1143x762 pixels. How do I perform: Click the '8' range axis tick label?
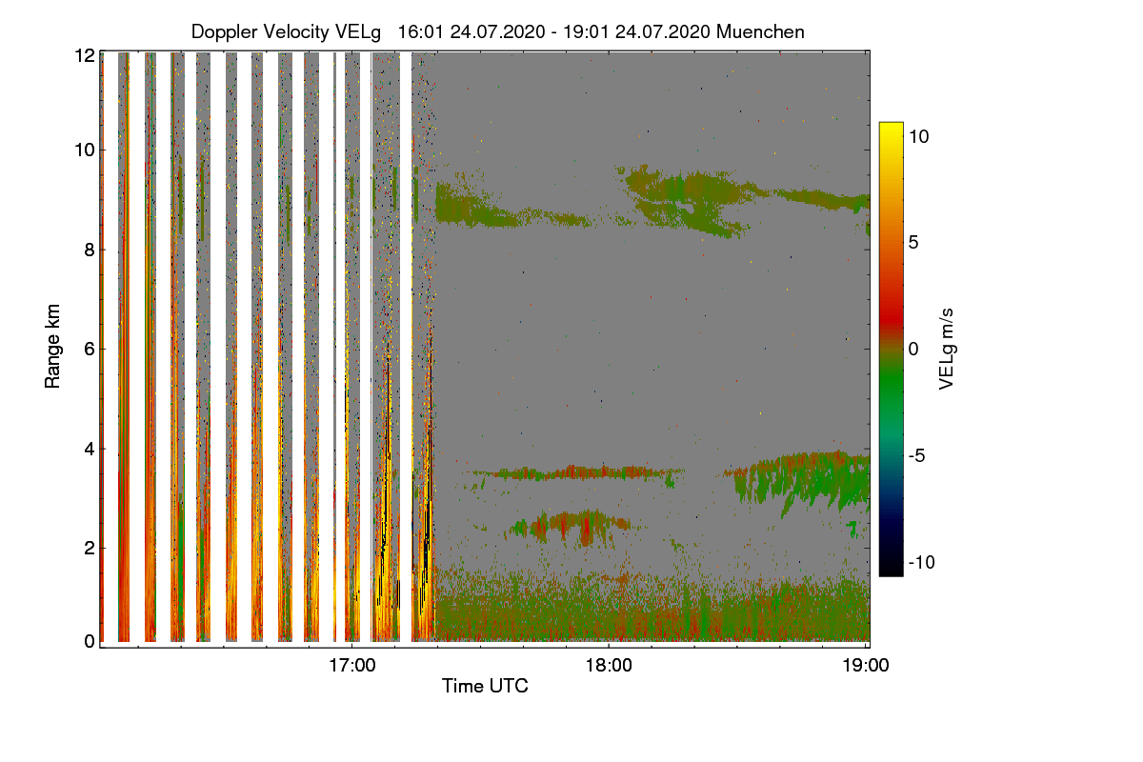pyautogui.click(x=90, y=250)
